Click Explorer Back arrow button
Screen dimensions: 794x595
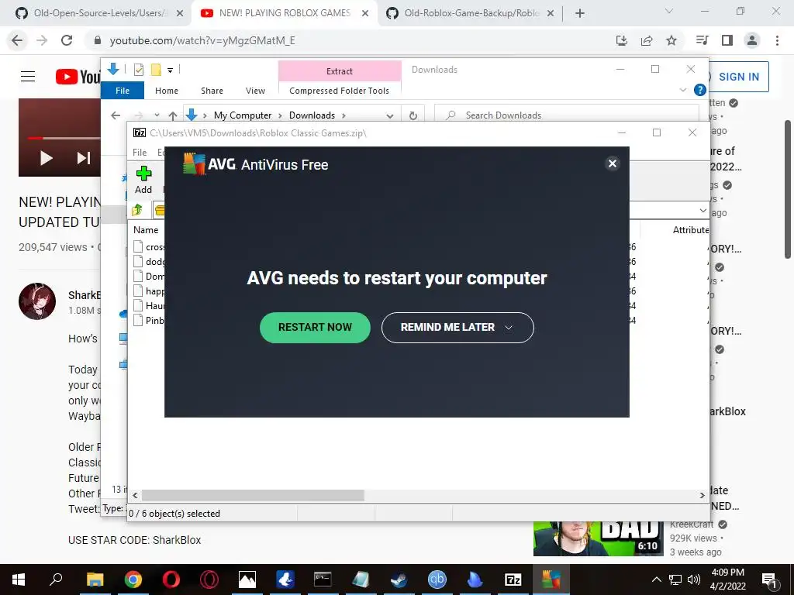click(x=116, y=115)
